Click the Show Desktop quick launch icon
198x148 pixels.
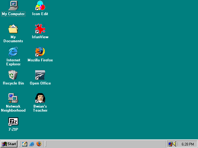coord(25,144)
